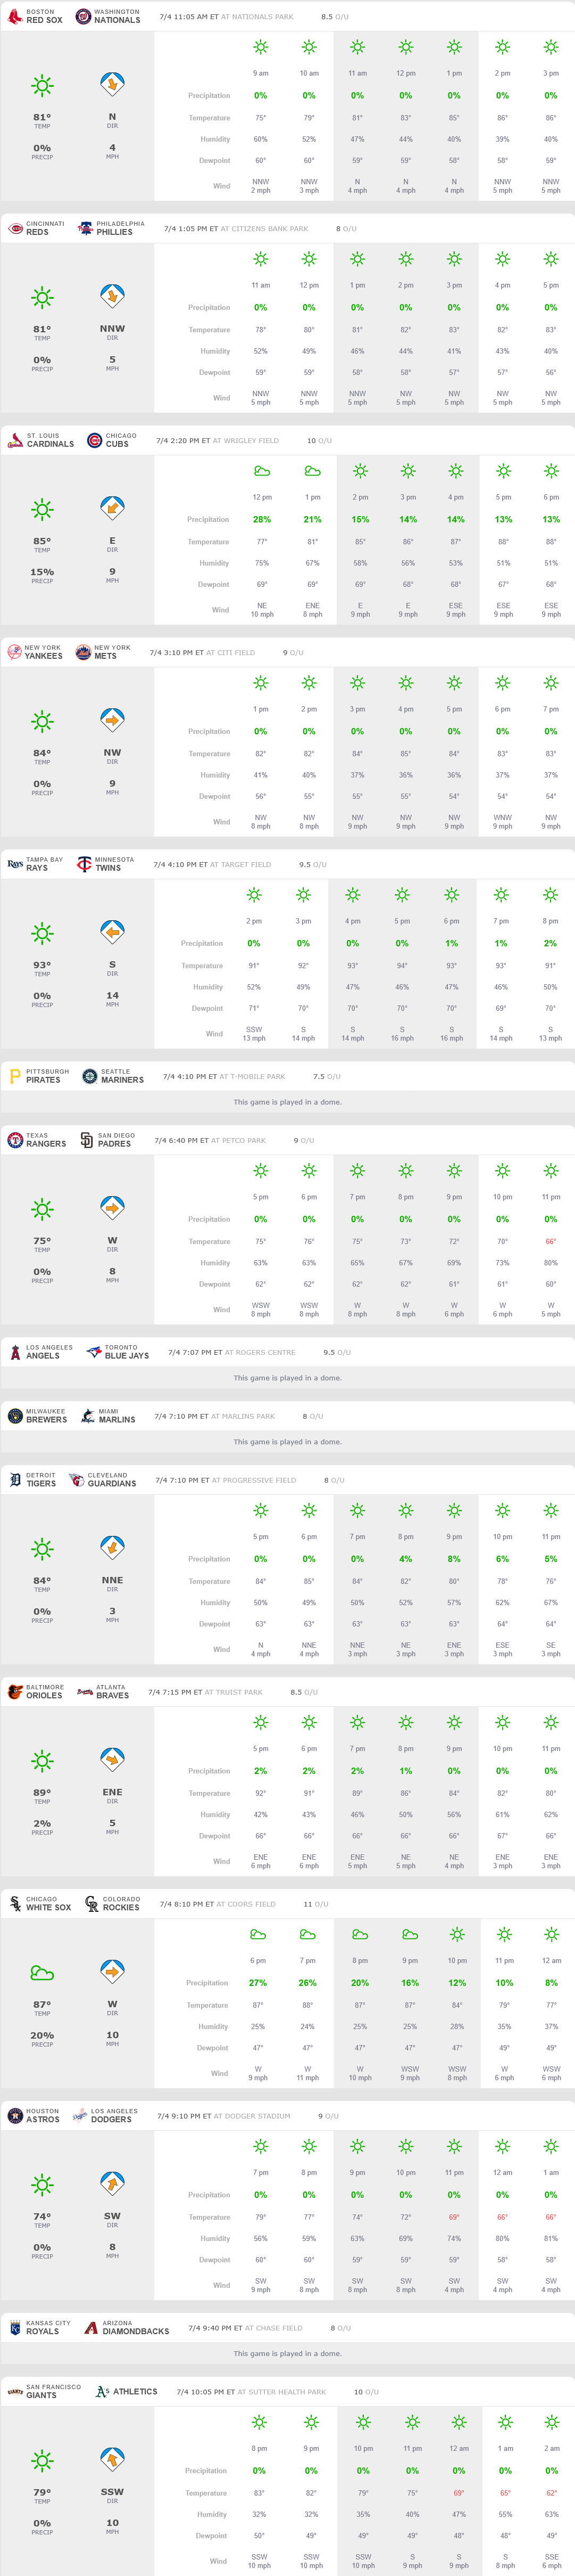The height and width of the screenshot is (2576, 575).
Task: Click the St. Louis Cardinals logo
Action: tap(15, 441)
